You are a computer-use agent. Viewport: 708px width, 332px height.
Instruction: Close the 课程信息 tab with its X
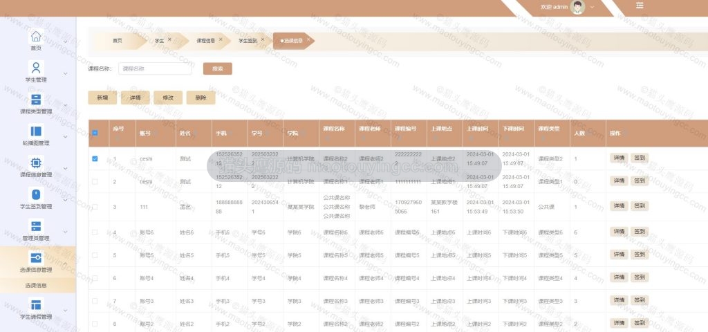(221, 39)
